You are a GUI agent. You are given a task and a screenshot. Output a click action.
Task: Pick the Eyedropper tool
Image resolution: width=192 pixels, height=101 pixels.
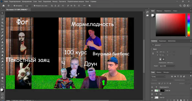[2, 32]
